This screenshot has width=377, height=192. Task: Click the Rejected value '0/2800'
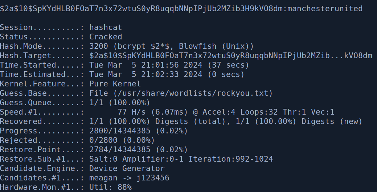click(106, 140)
